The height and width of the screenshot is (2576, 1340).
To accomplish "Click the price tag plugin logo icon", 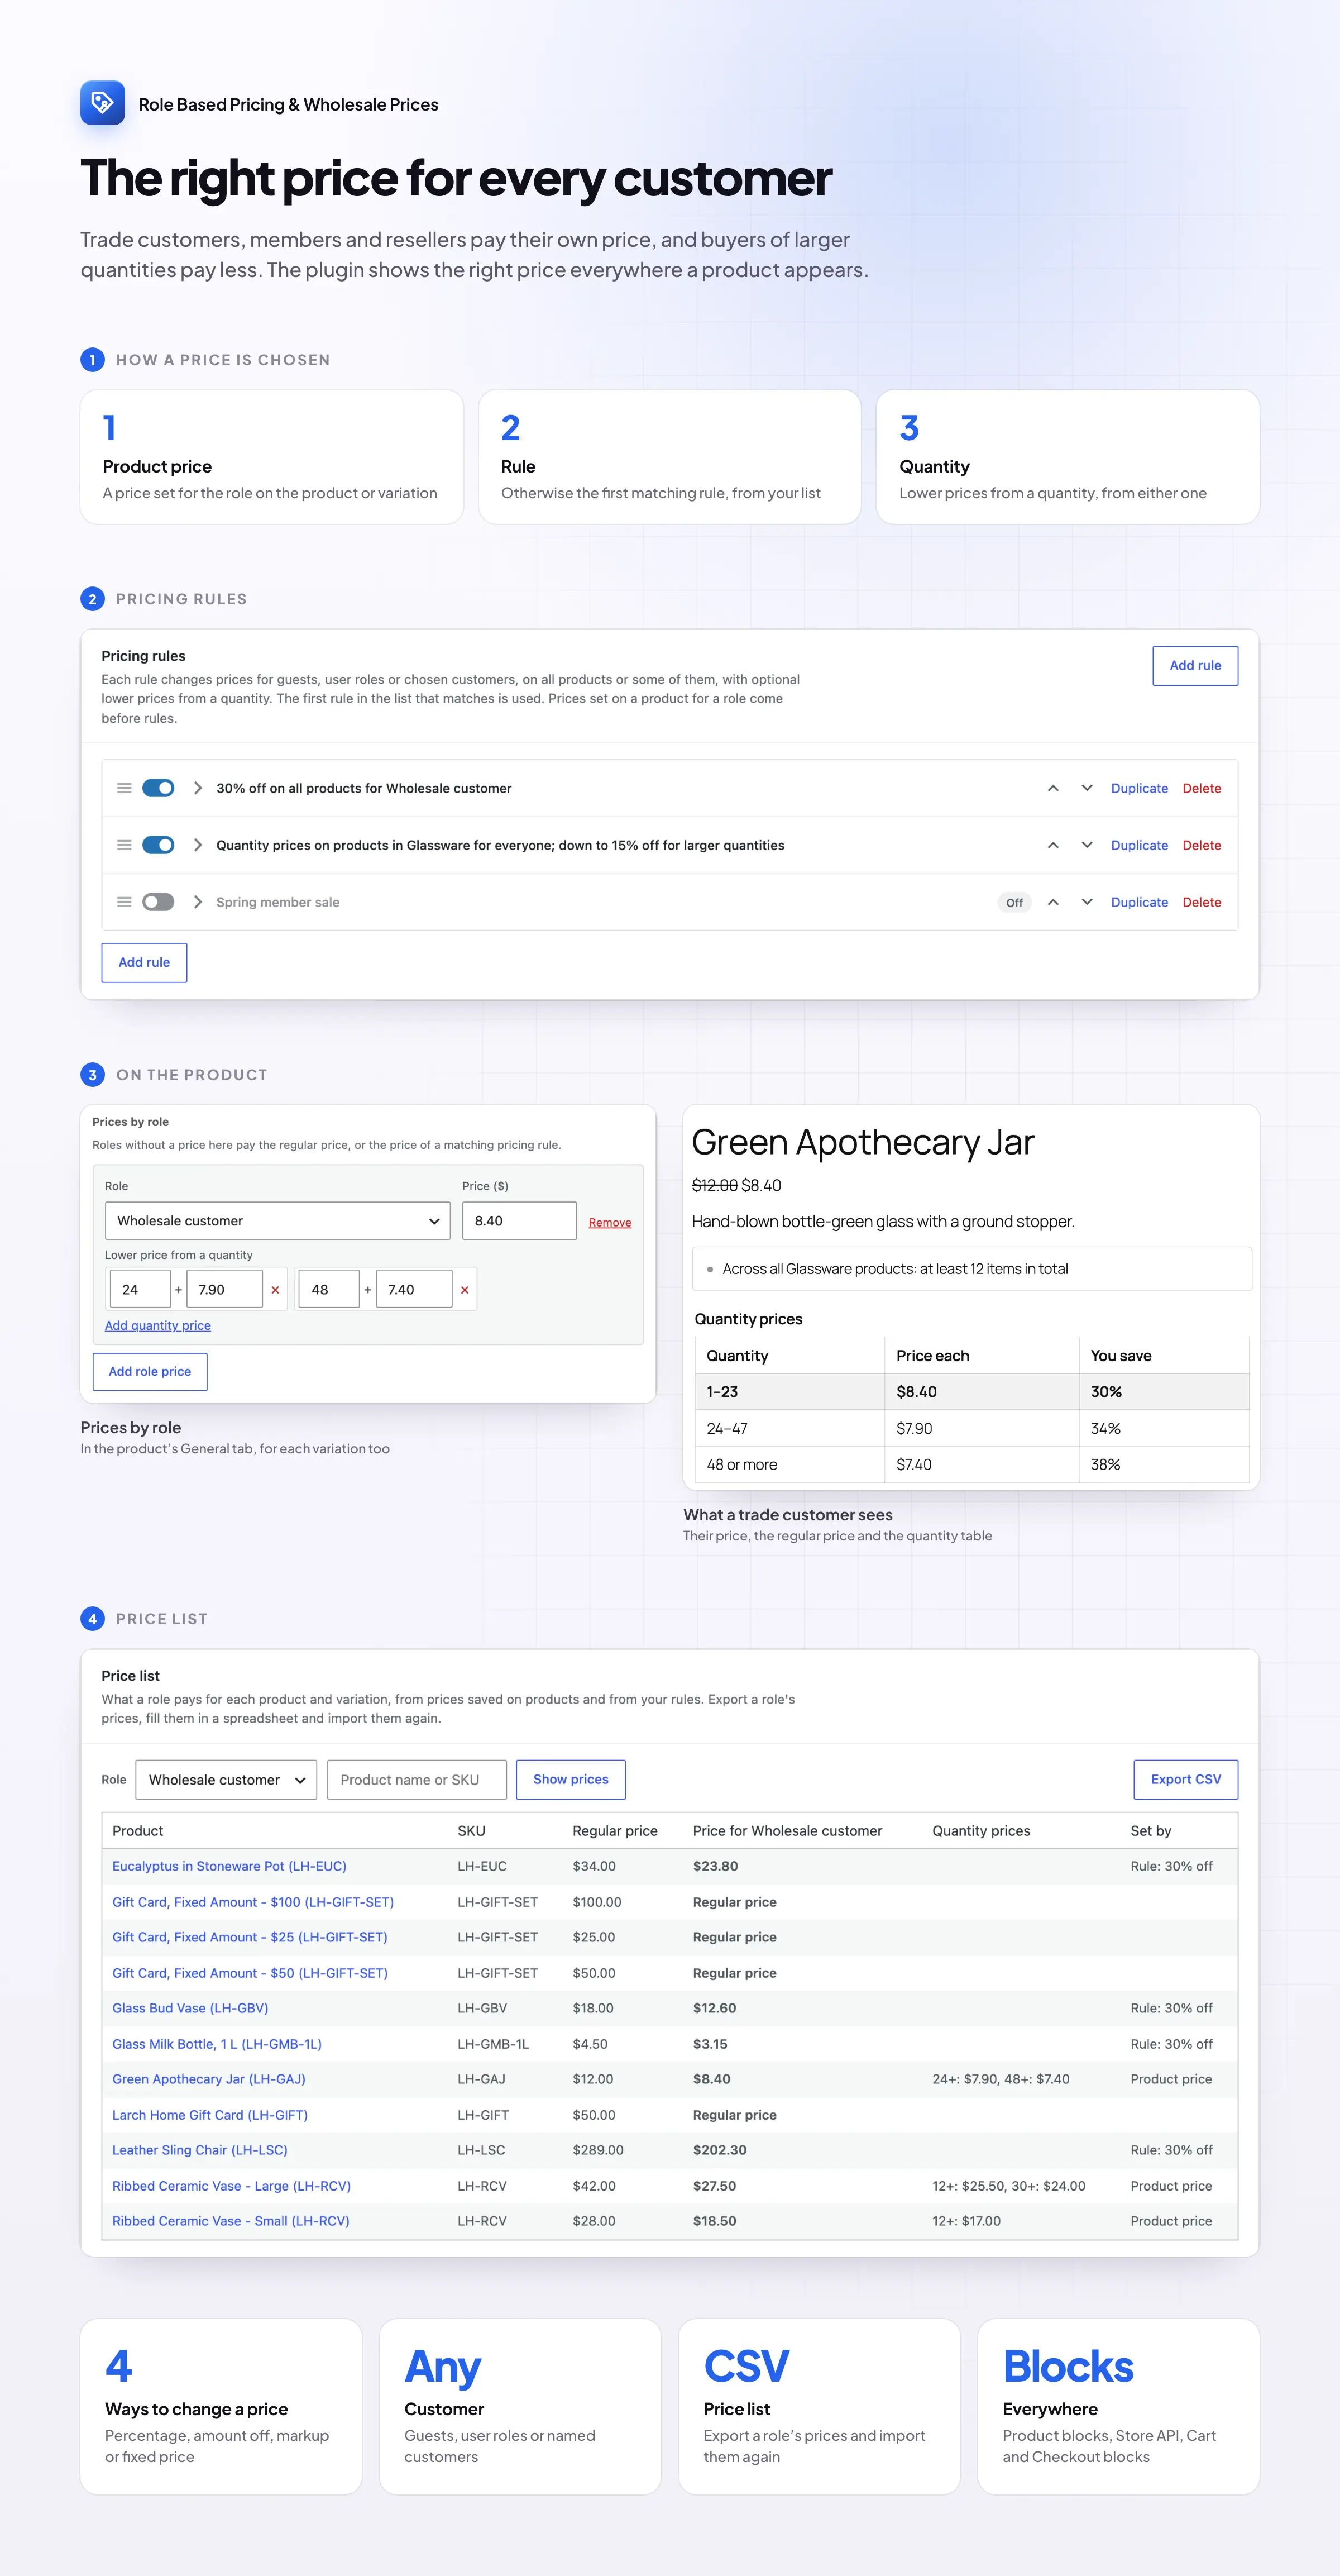I will coord(102,103).
